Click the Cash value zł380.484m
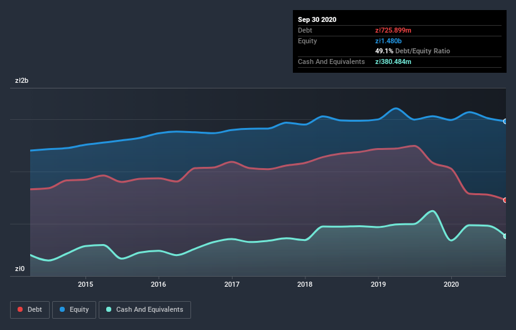This screenshot has width=516, height=330. point(393,61)
